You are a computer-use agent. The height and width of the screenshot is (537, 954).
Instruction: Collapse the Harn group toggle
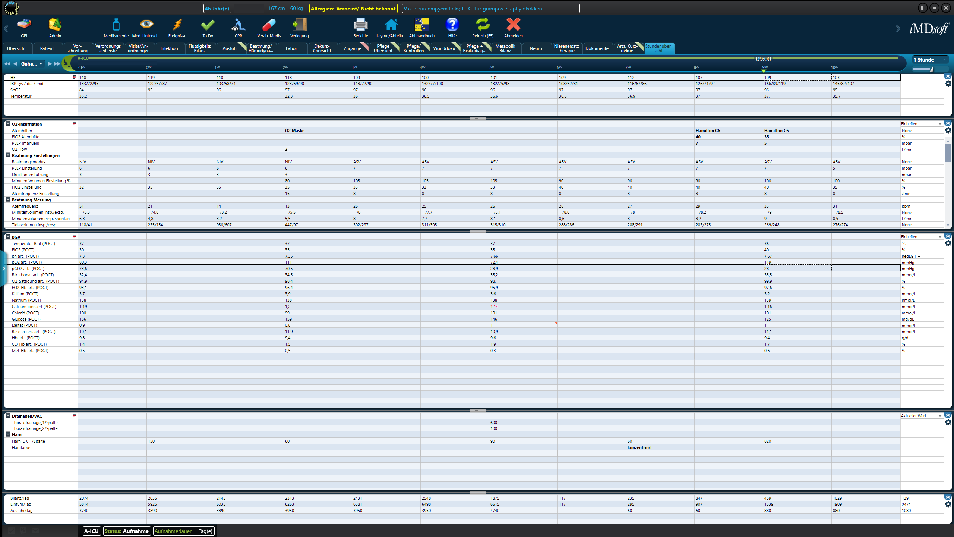[8, 434]
